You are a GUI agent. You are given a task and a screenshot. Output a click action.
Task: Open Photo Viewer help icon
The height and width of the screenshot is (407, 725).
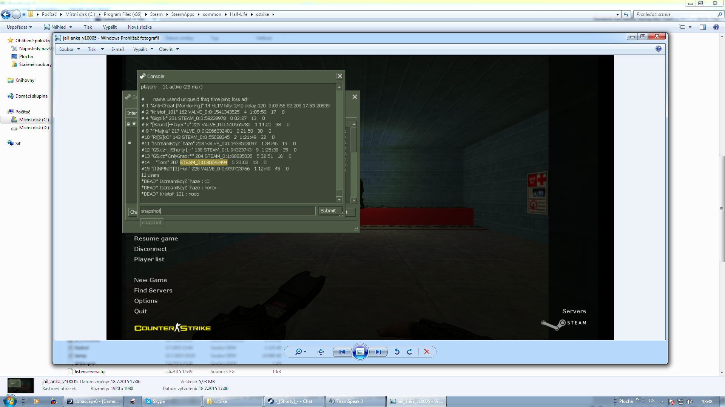[659, 49]
